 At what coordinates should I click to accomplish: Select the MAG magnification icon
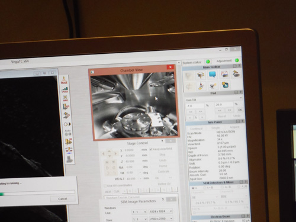tap(65, 98)
